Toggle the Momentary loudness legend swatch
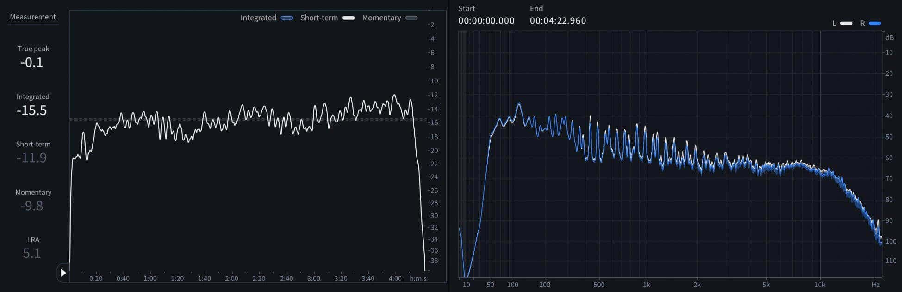 pyautogui.click(x=411, y=18)
